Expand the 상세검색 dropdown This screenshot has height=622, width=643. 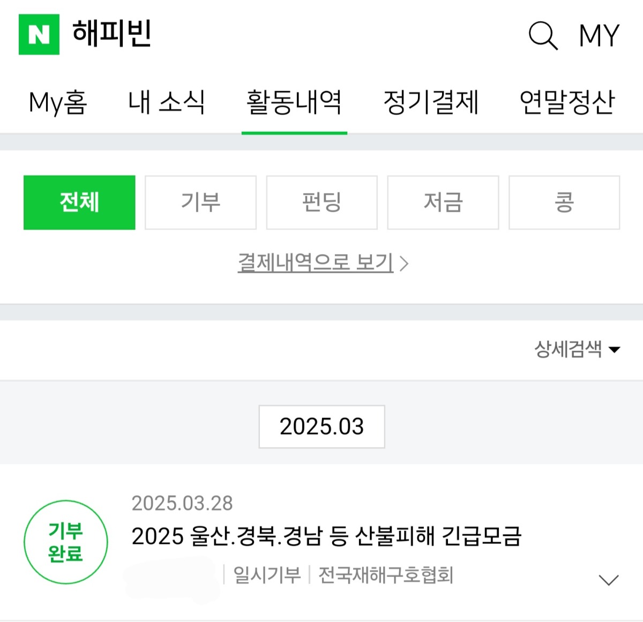[577, 349]
